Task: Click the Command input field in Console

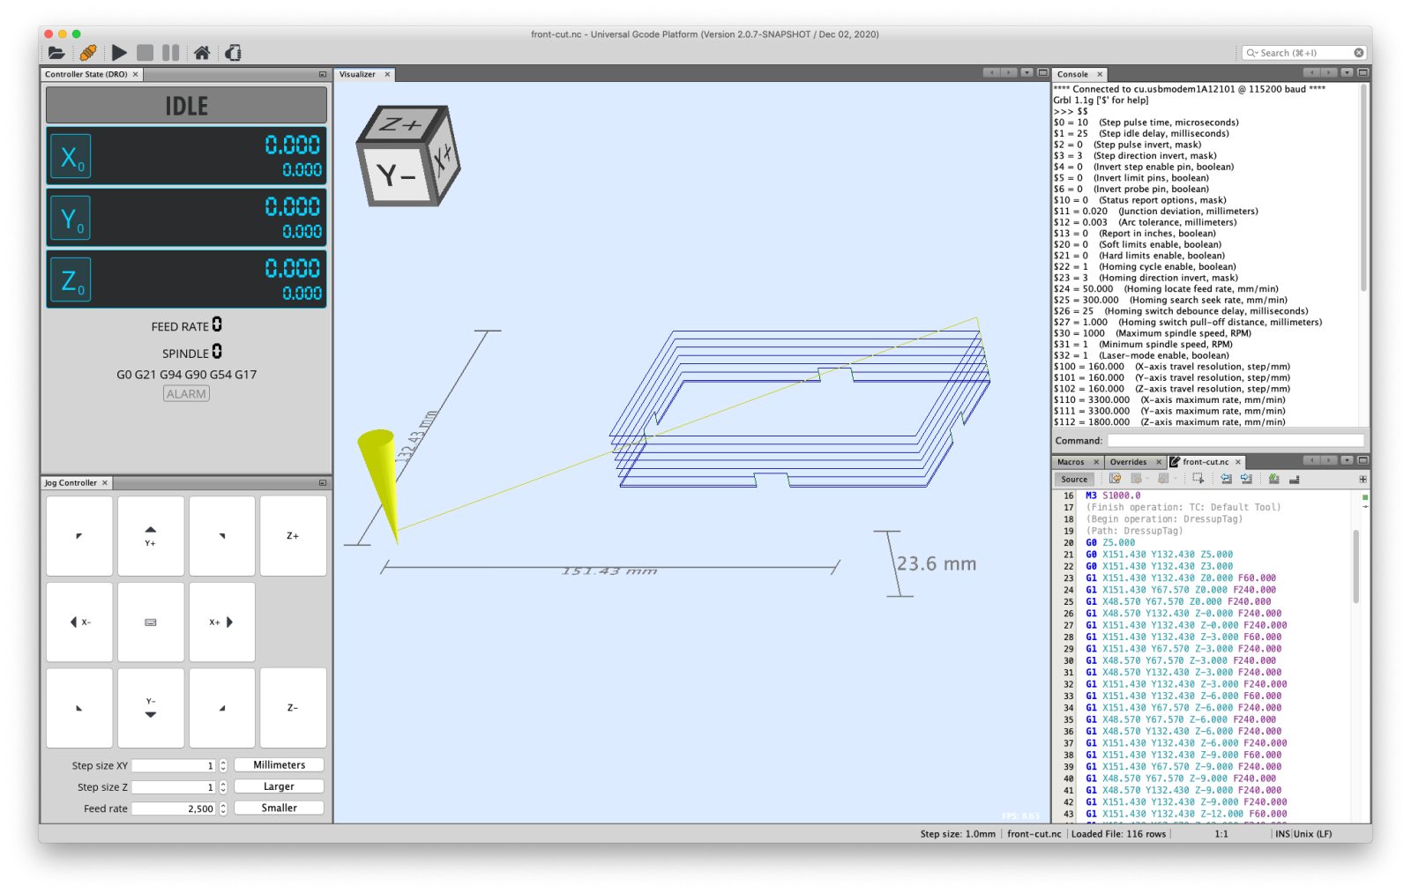Action: pyautogui.click(x=1235, y=441)
